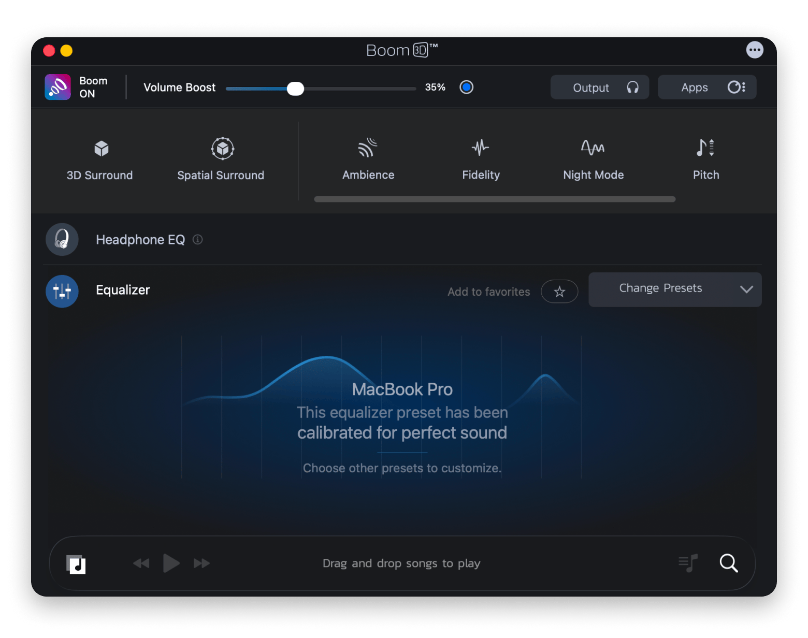The width and height of the screenshot is (808, 638).
Task: Select the 3D Surround cube icon
Action: click(x=102, y=149)
